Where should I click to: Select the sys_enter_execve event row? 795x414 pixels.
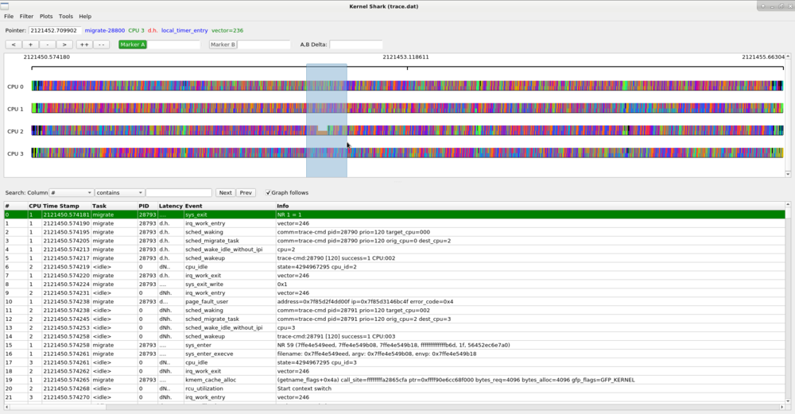394,354
